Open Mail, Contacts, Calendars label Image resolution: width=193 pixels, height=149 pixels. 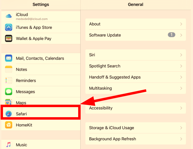tap(40, 58)
